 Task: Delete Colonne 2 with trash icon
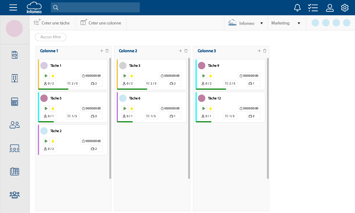tap(186, 51)
